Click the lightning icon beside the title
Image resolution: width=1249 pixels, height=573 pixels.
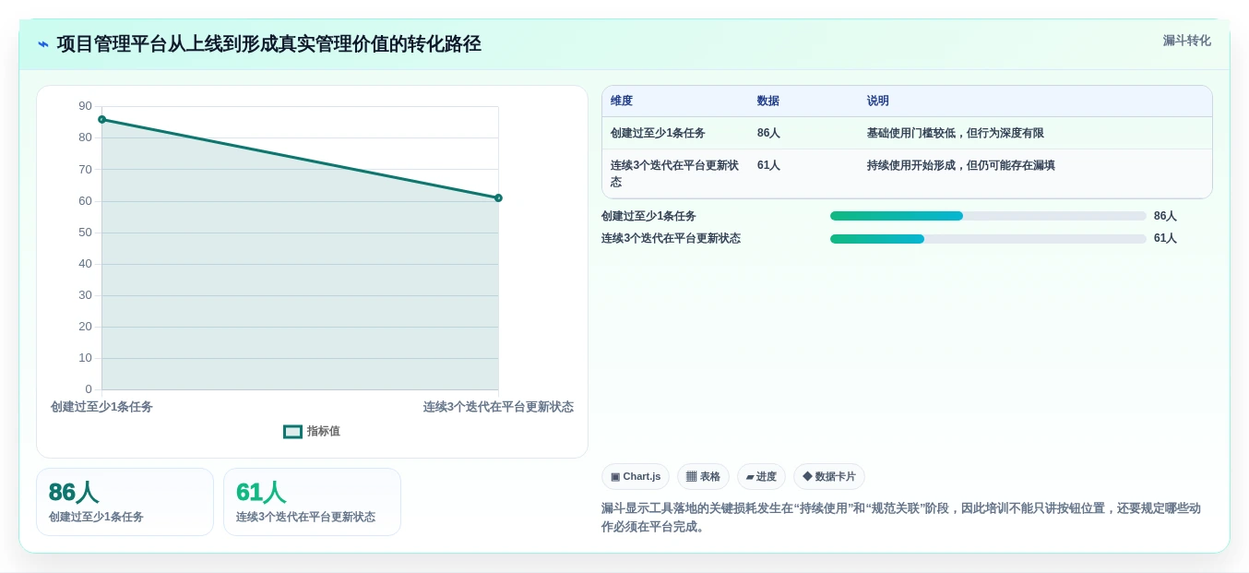coord(43,44)
